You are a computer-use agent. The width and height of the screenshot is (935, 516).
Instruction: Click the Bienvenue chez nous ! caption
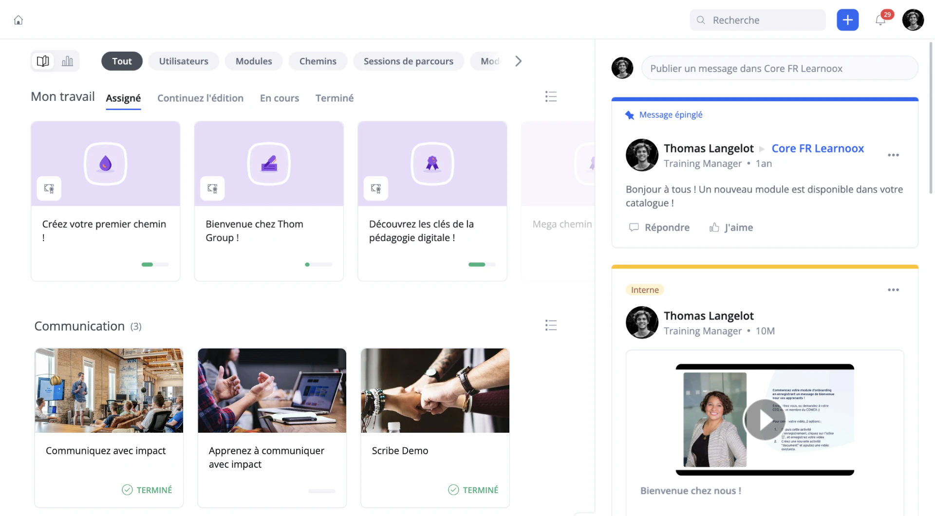pos(691,491)
